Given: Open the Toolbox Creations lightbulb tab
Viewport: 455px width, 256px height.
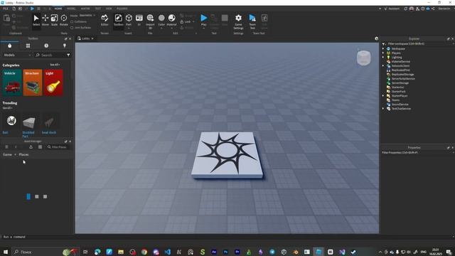Looking at the screenshot, I should coord(65,46).
